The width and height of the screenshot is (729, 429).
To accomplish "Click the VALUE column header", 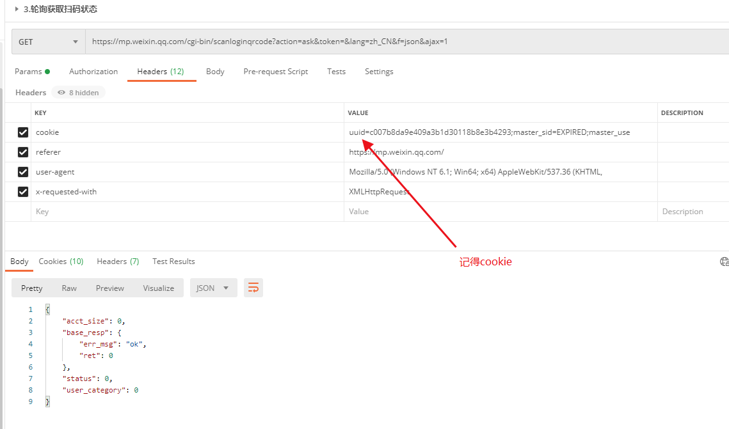I will [358, 113].
